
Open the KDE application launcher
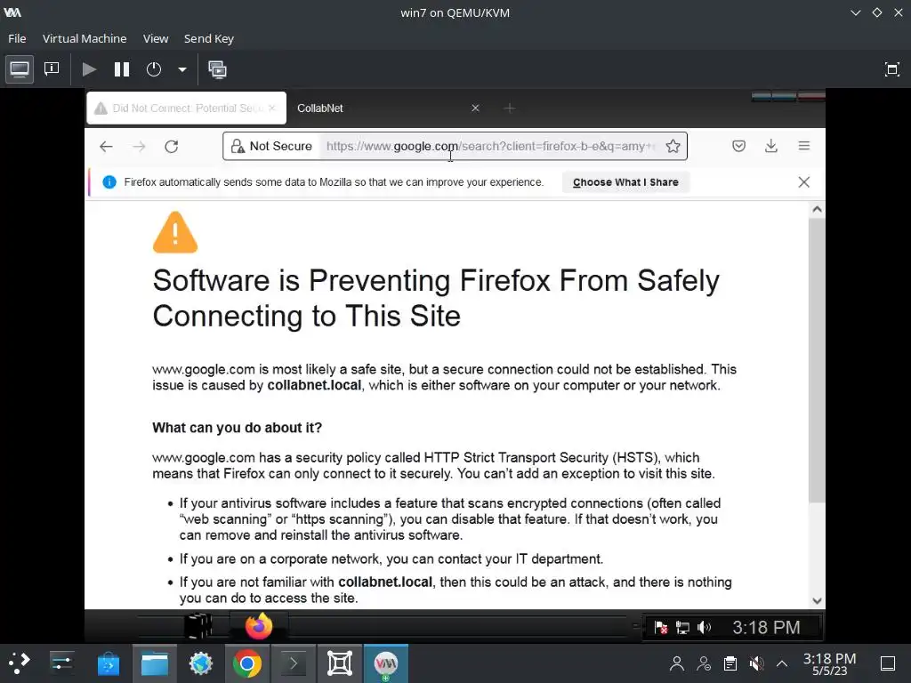coord(20,663)
